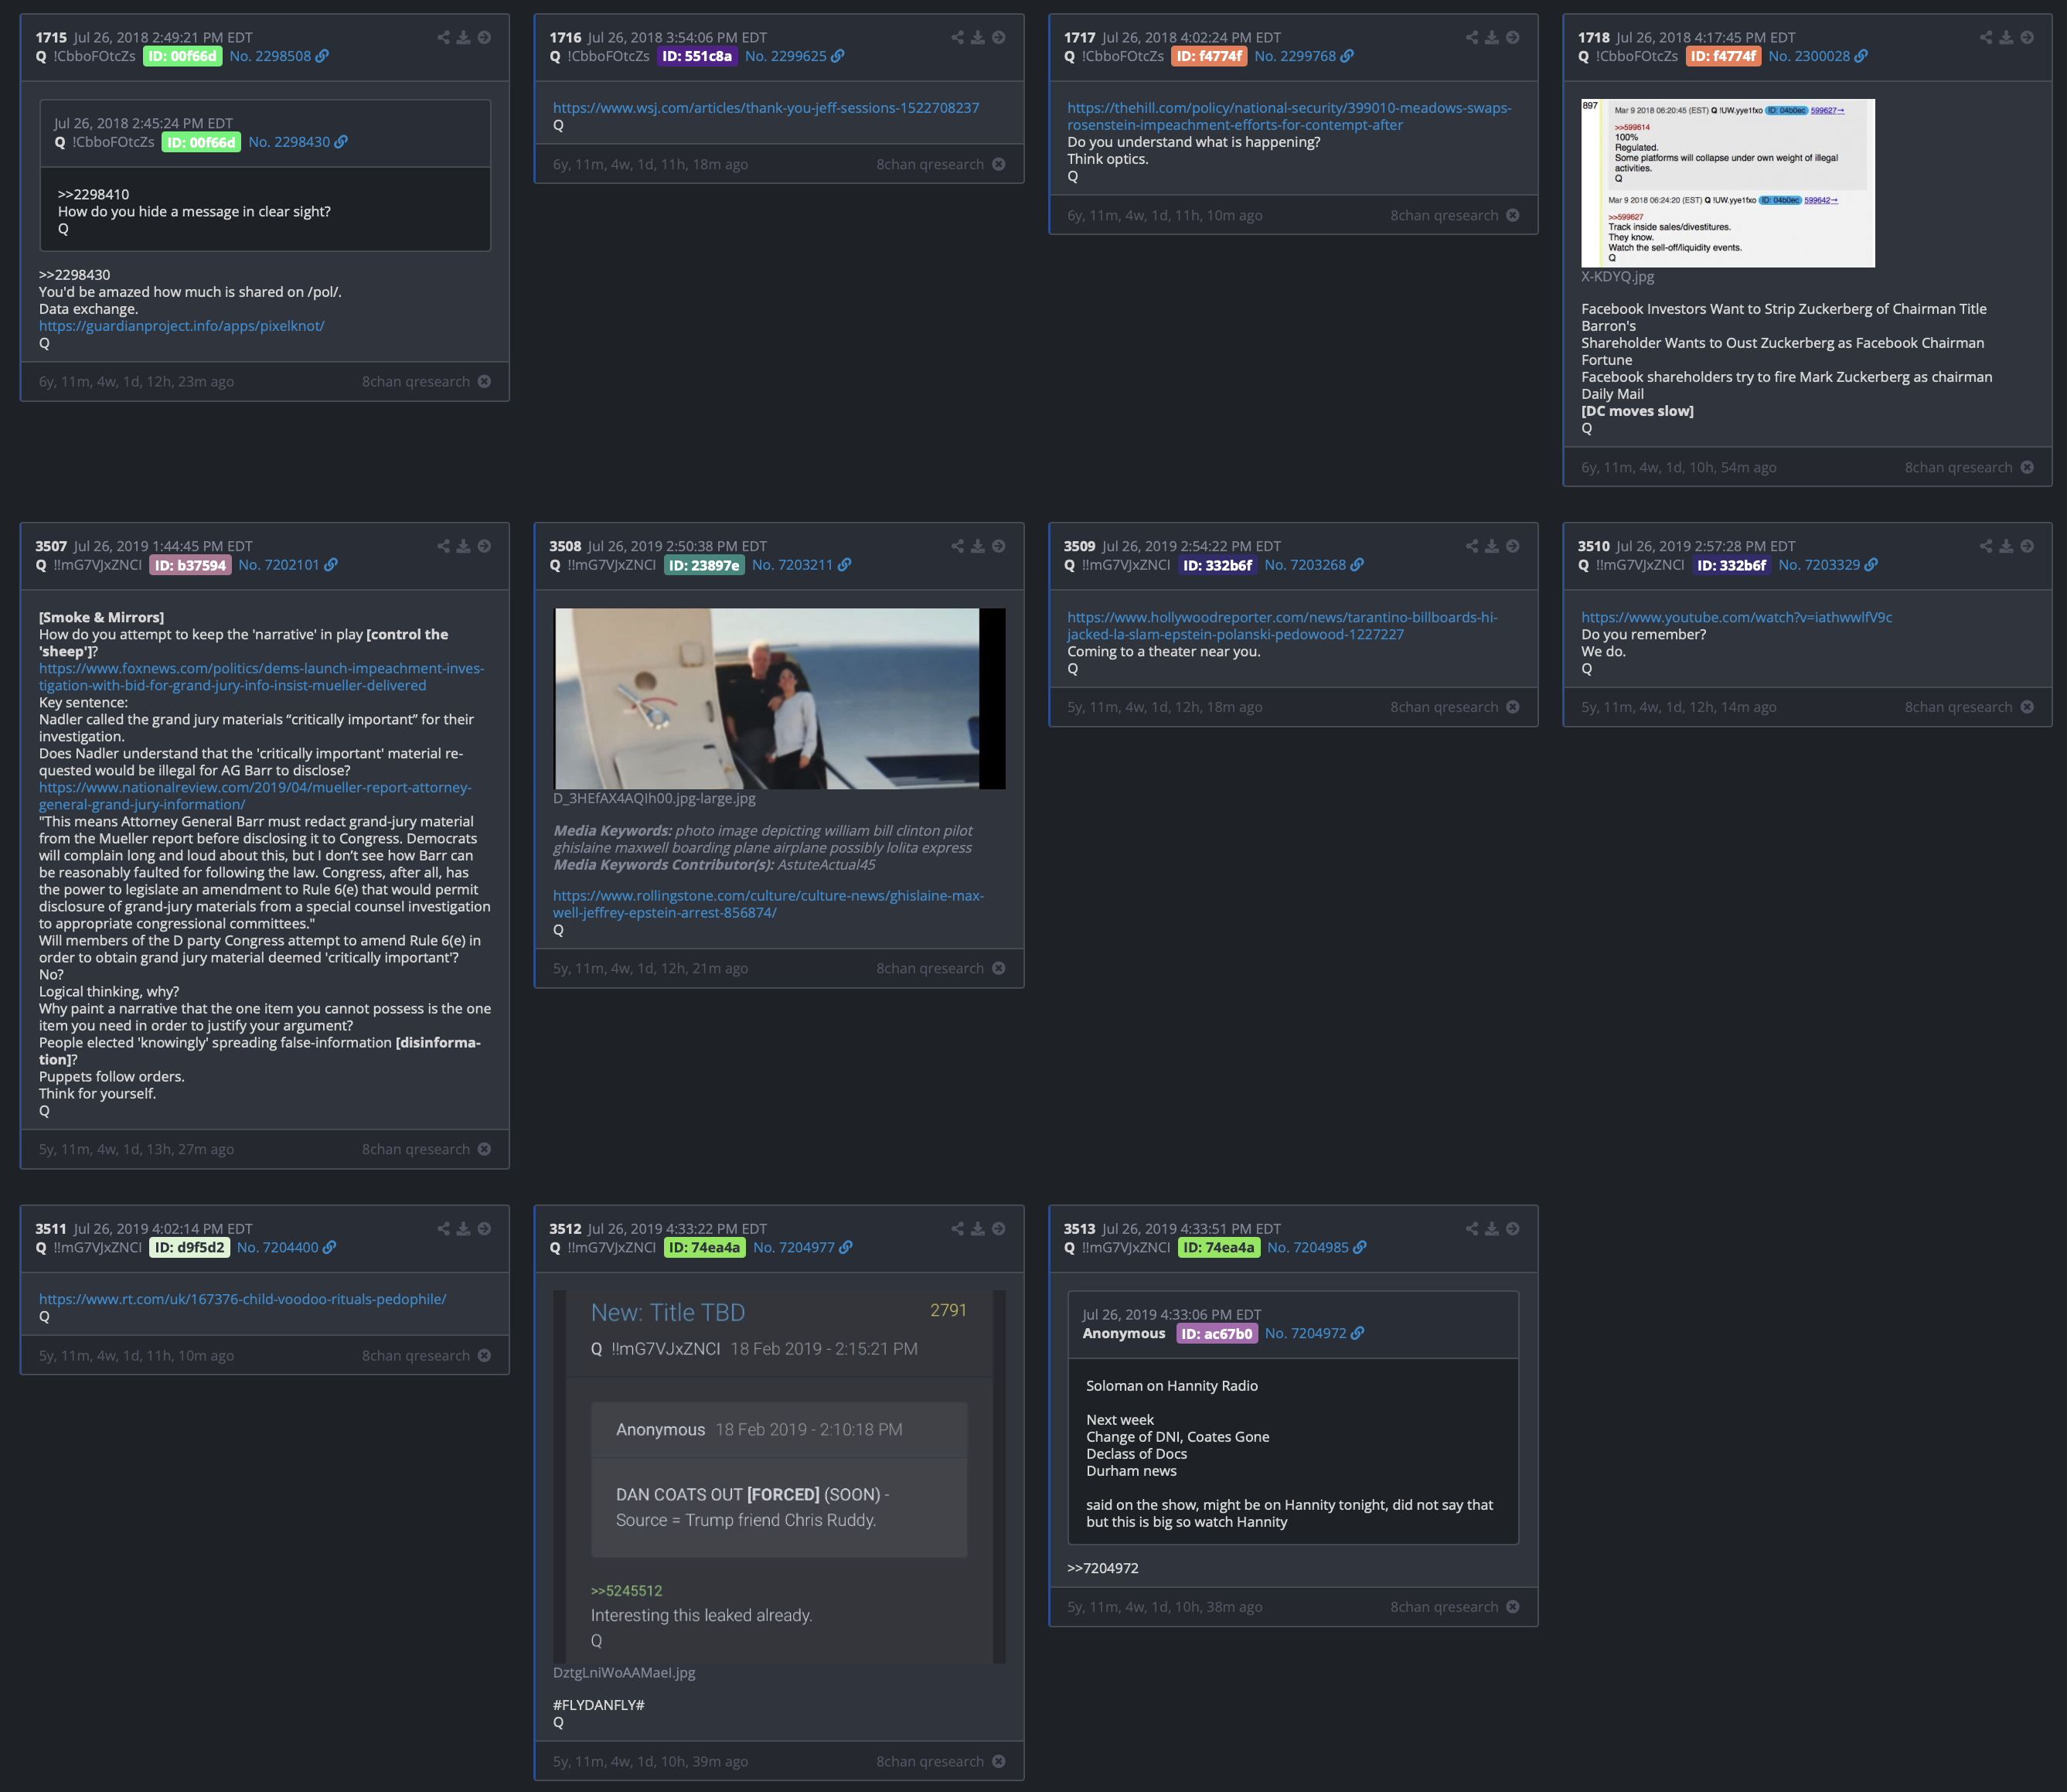This screenshot has height=1792, width=2067.
Task: Click the download icon on post 1718
Action: (2006, 38)
